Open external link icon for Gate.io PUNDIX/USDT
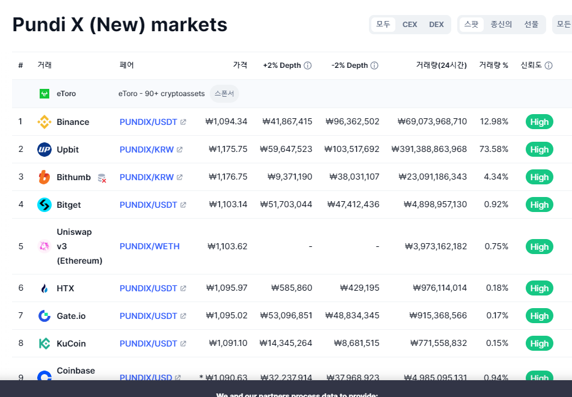 click(183, 316)
